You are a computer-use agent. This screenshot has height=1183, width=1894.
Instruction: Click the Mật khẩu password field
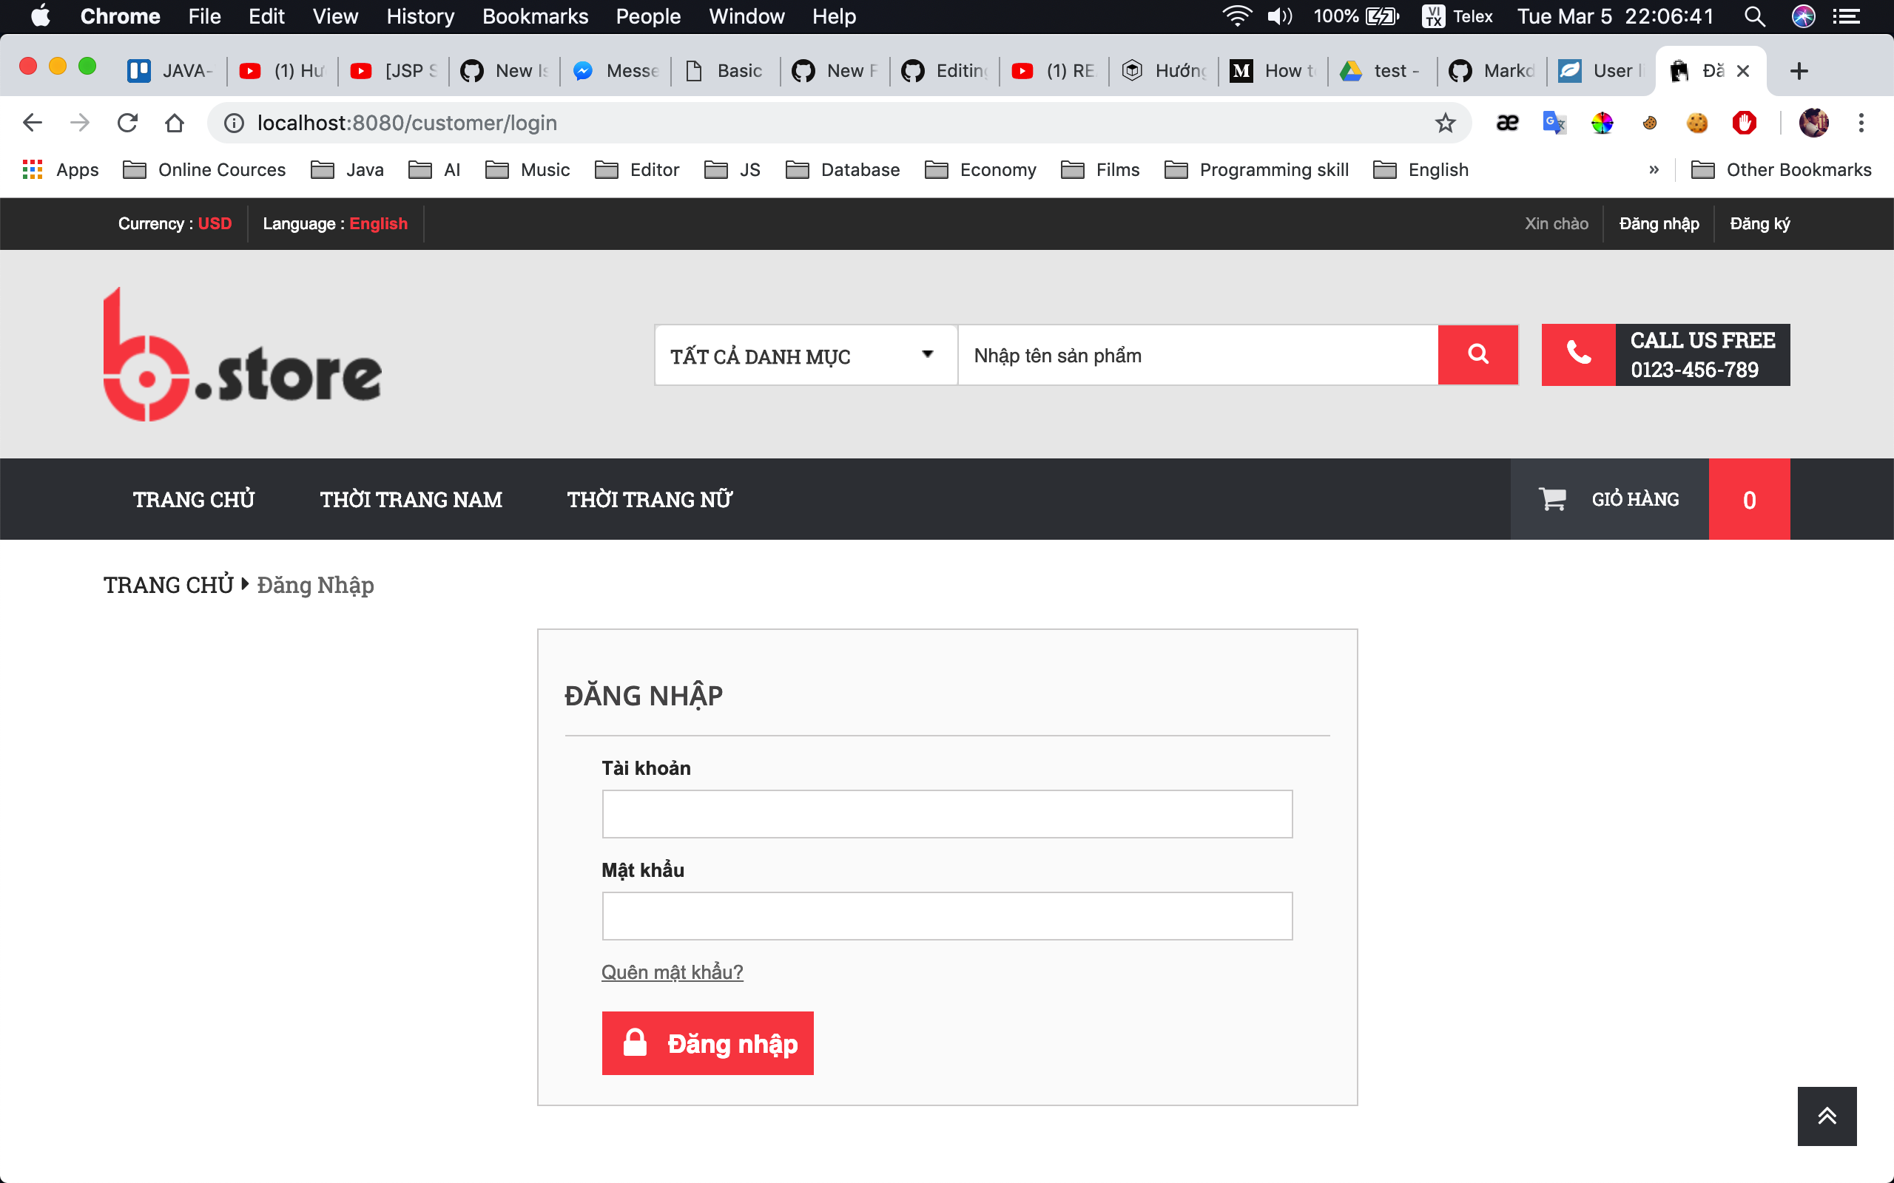click(x=946, y=915)
